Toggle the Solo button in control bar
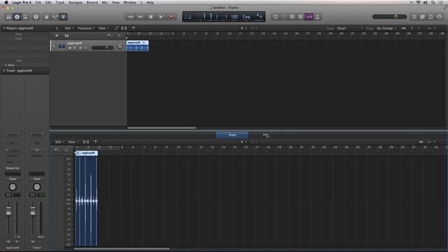The width and height of the screenshot is (448, 252). point(300,17)
